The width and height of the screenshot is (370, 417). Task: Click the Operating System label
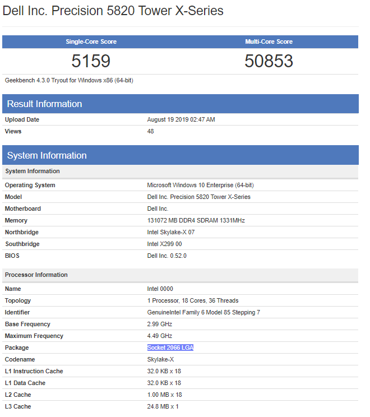click(x=30, y=185)
